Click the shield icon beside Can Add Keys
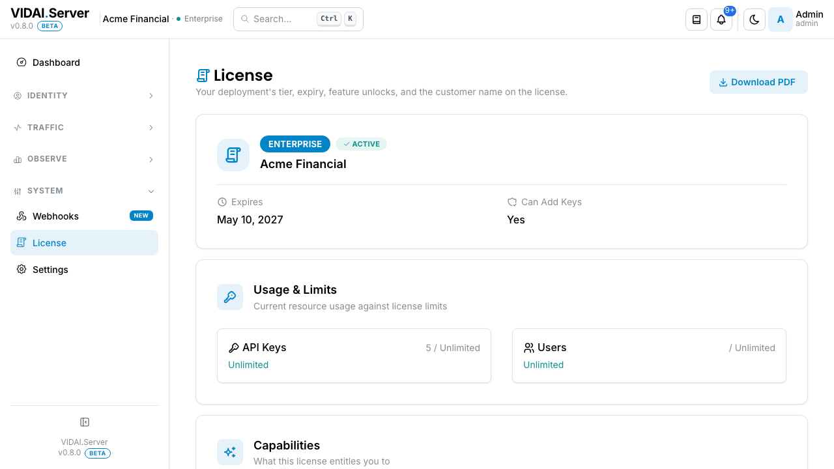This screenshot has height=469, width=834. point(512,202)
